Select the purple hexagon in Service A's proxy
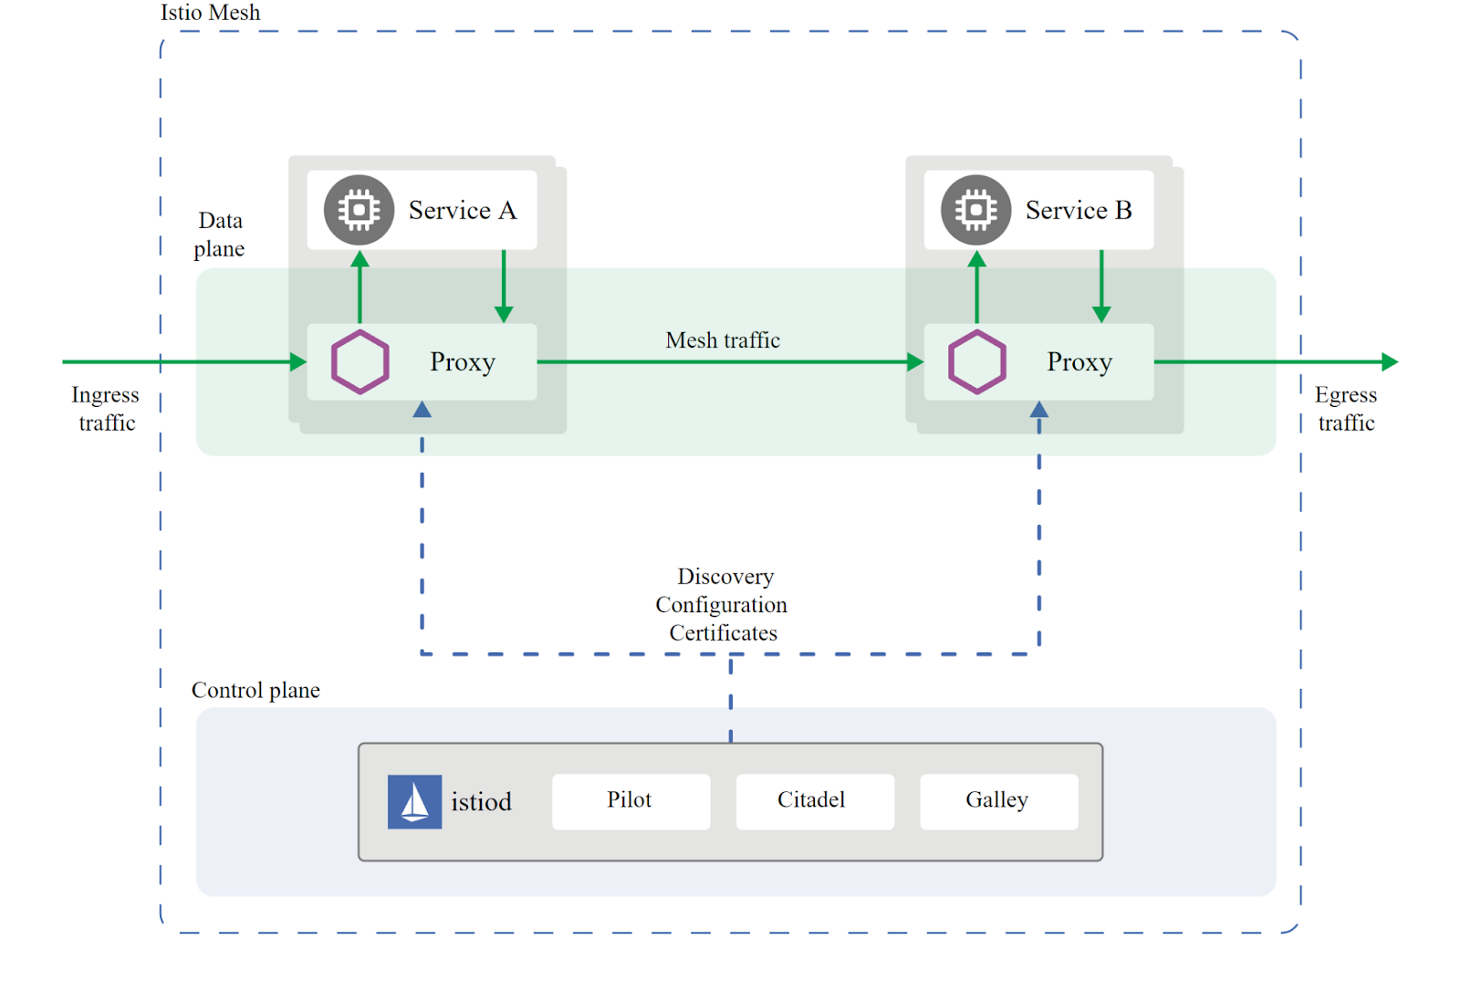The image size is (1460, 981). [x=360, y=362]
